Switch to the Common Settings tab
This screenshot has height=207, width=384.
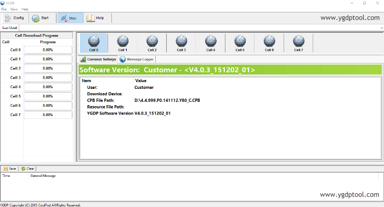point(98,59)
